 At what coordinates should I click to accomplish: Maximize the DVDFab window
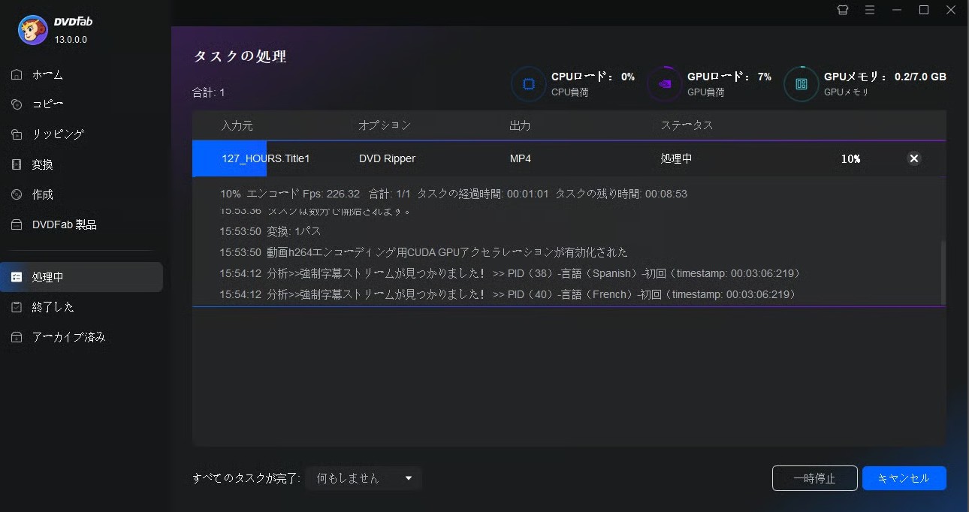point(925,10)
